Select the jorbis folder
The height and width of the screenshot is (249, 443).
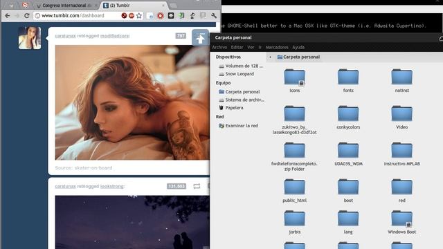[x=295, y=222]
